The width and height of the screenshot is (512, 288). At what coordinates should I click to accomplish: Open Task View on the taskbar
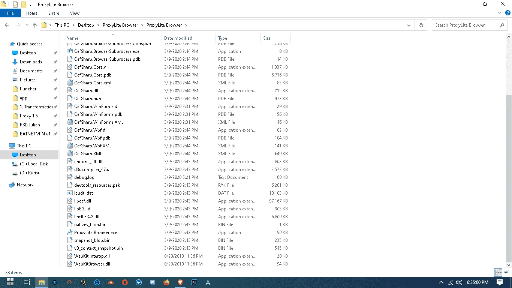[27, 282]
